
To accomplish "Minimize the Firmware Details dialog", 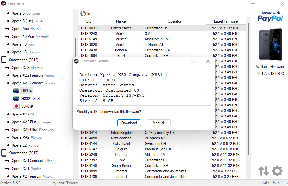I will point(178,61).
